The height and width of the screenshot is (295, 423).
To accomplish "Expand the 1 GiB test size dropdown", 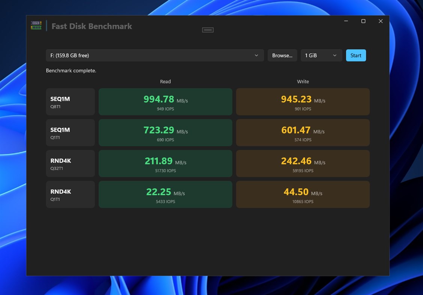I will tap(321, 55).
